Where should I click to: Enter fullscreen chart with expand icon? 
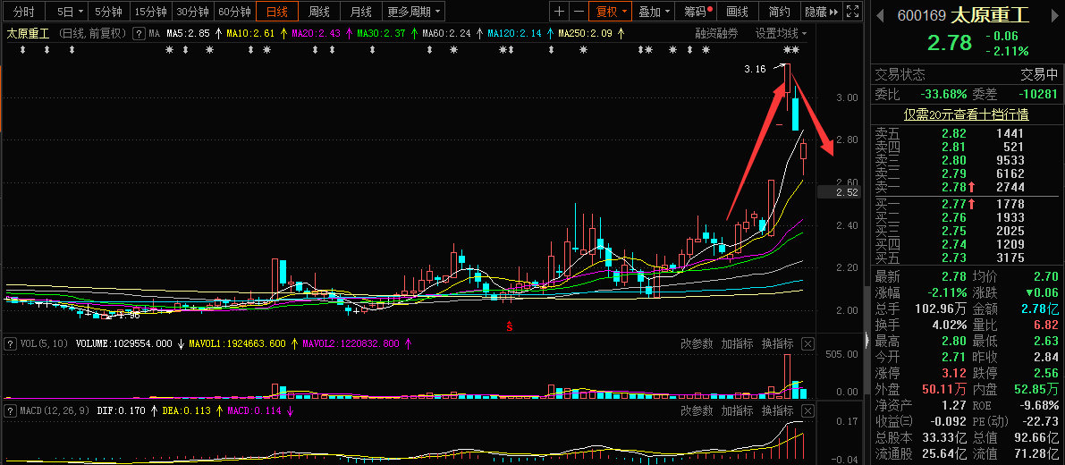point(854,12)
